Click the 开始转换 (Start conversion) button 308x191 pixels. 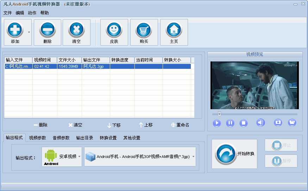point(234,154)
